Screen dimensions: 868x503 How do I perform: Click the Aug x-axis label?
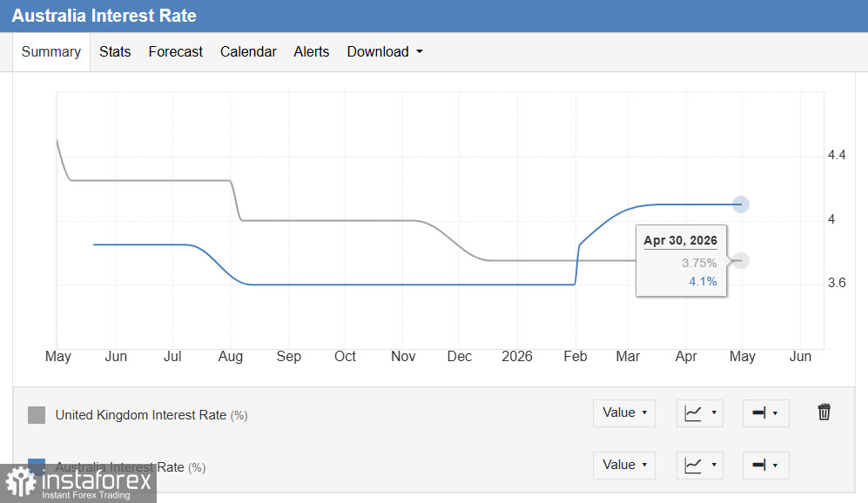(231, 356)
